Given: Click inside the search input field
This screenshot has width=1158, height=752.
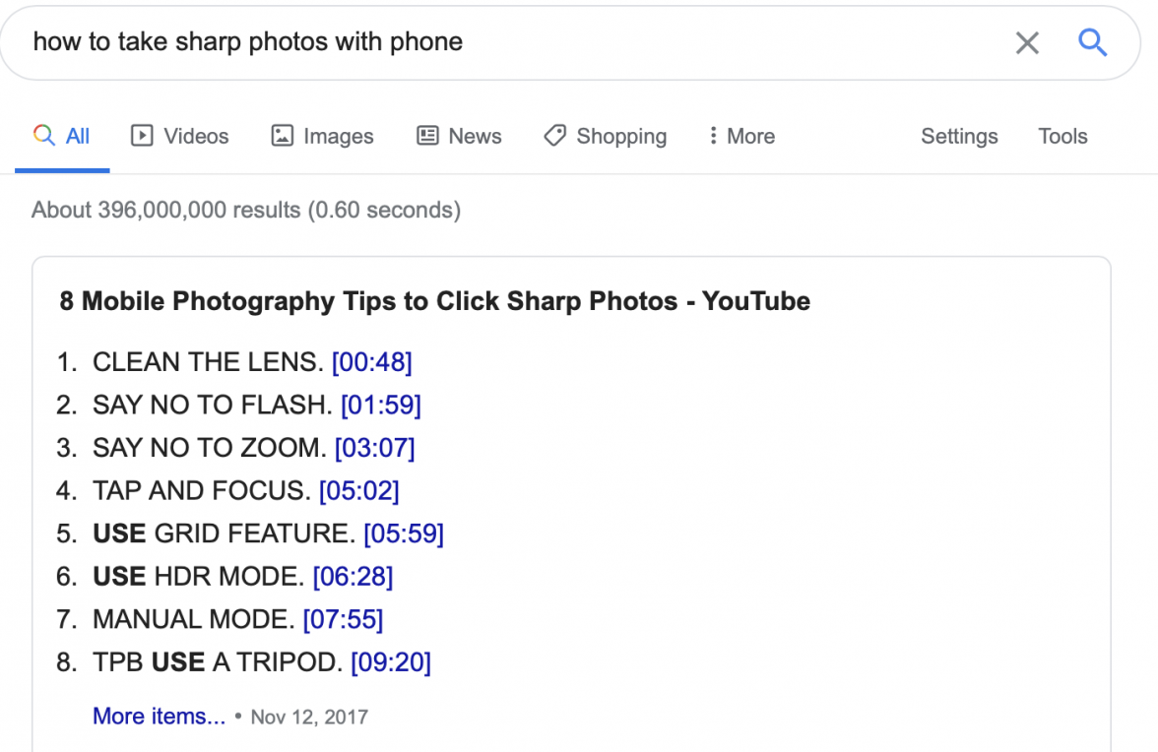Looking at the screenshot, I should tap(394, 42).
